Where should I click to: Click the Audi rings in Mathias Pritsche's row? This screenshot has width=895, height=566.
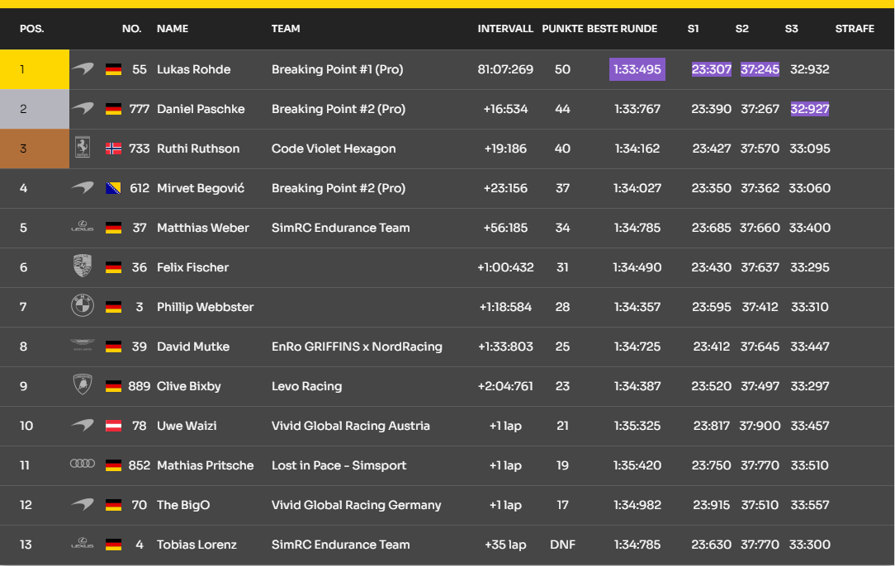(x=83, y=465)
